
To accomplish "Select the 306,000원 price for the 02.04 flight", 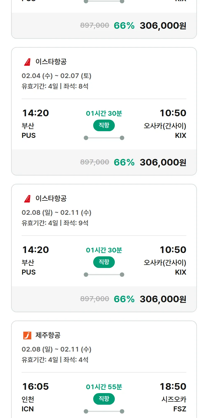I will [163, 162].
